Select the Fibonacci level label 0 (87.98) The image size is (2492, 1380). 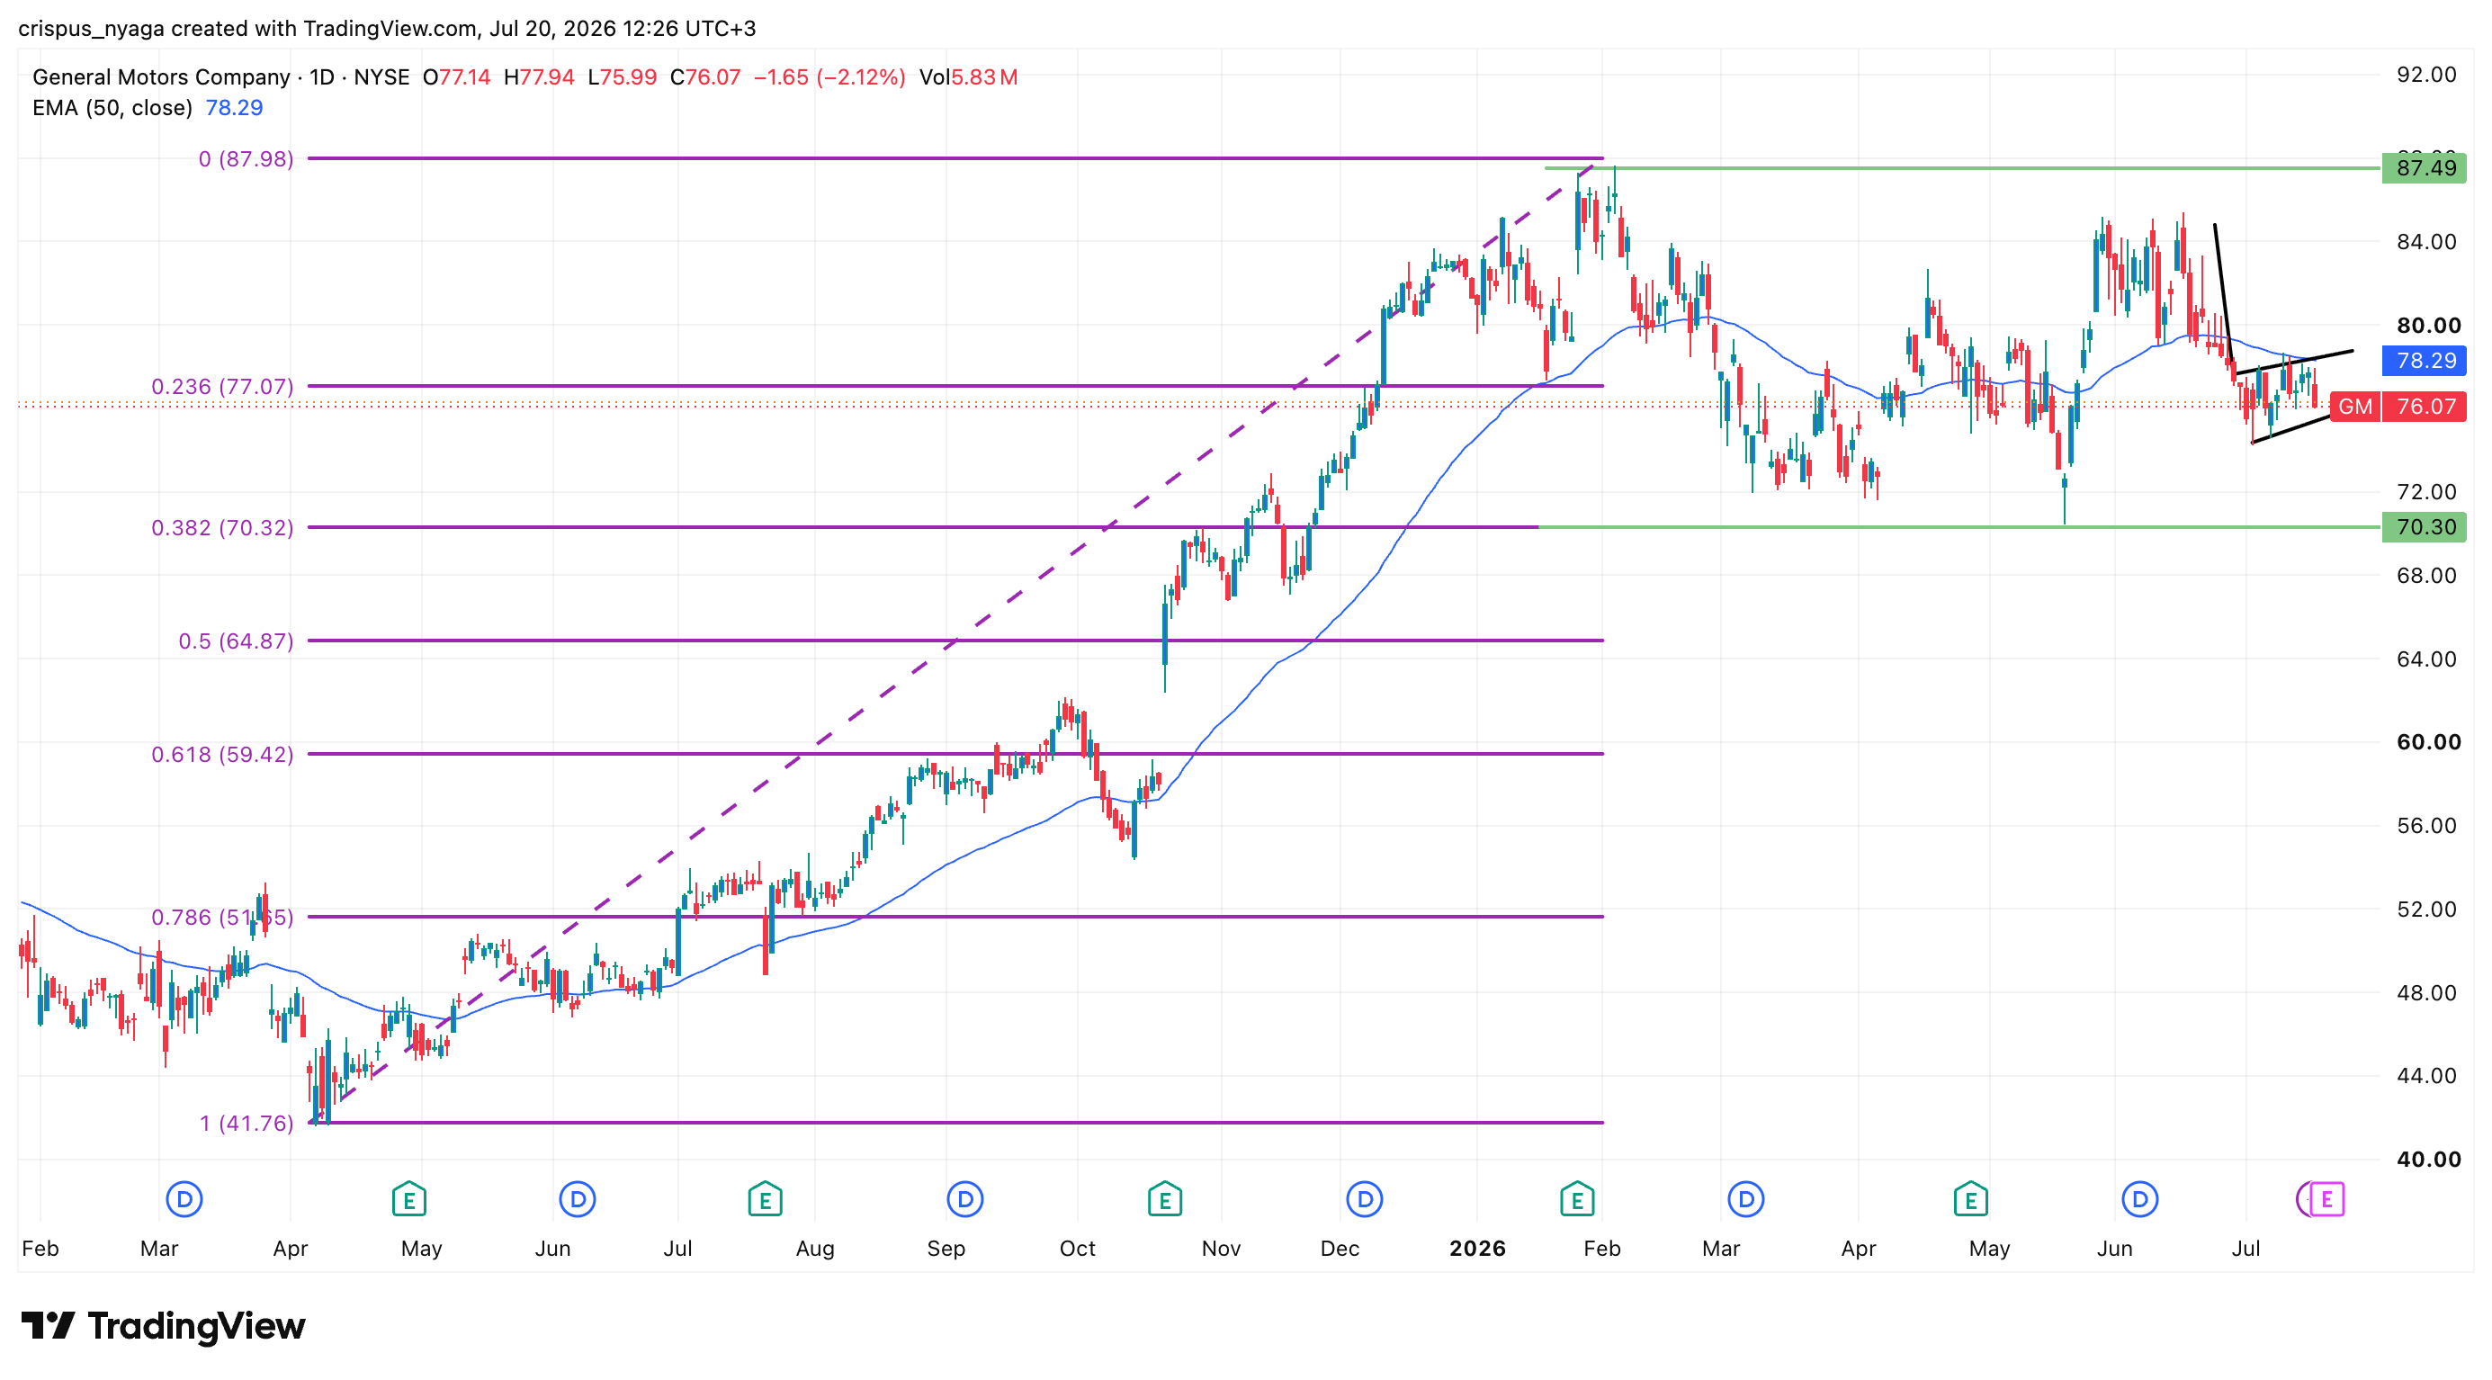(246, 158)
